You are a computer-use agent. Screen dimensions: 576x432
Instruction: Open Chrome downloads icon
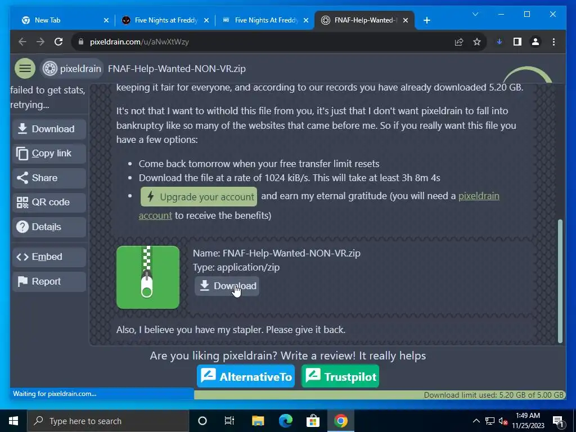(x=499, y=42)
